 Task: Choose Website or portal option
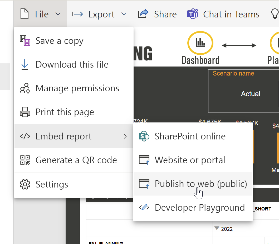[190, 160]
